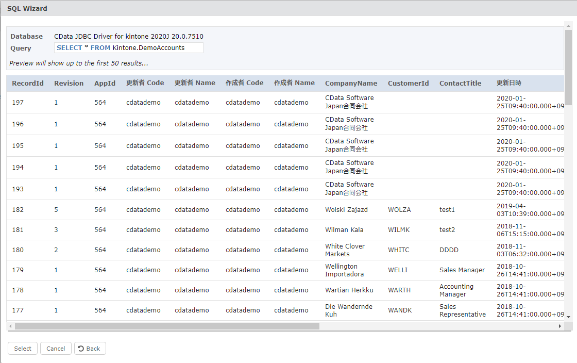Click the WHITC customer ID cell
The width and height of the screenshot is (577, 363).
(398, 250)
